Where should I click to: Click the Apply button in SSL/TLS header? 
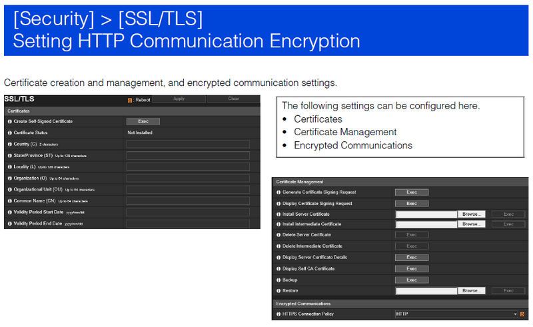(x=179, y=99)
